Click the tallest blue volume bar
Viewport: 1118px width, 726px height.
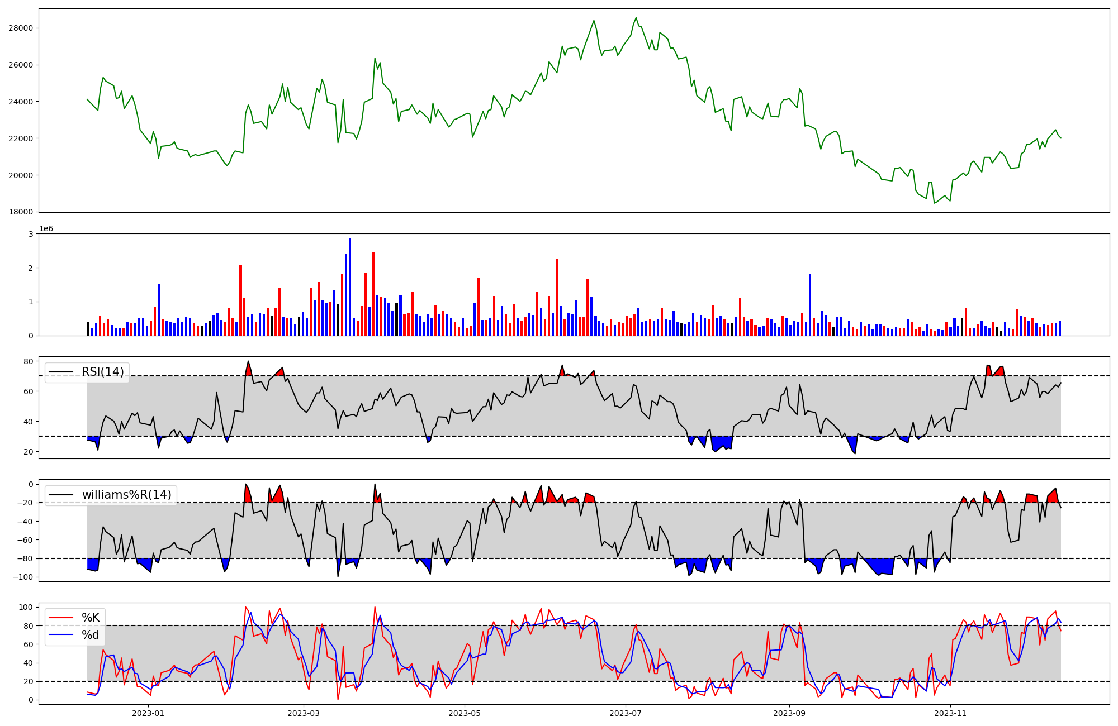pyautogui.click(x=350, y=288)
